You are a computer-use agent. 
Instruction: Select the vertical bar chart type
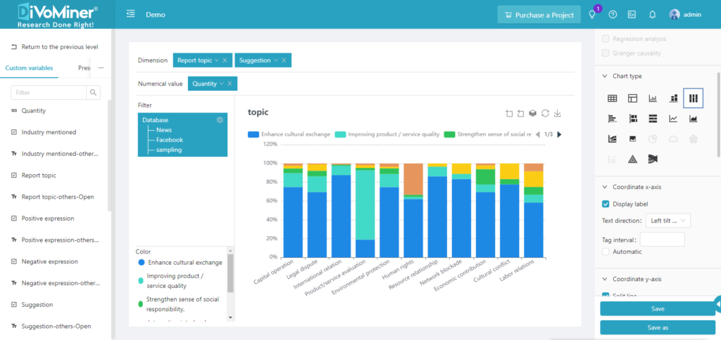point(653,98)
